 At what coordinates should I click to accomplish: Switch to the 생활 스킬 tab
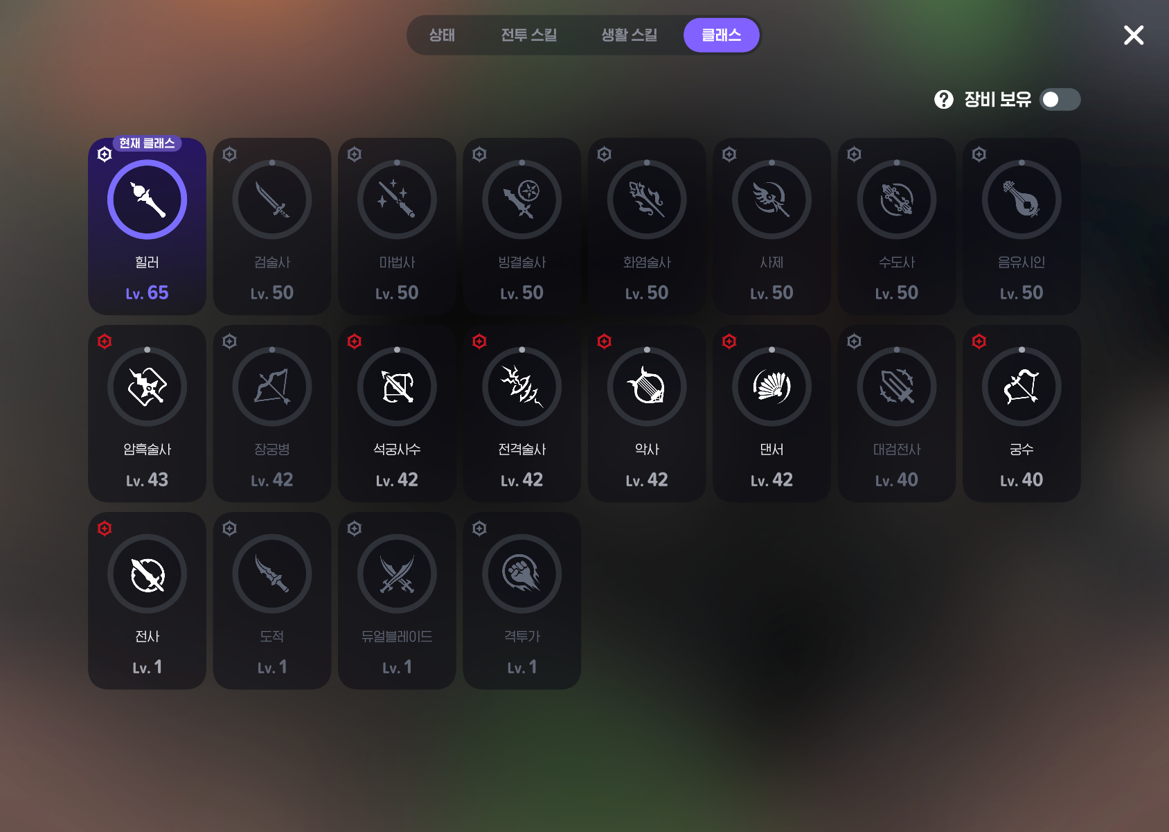(630, 35)
